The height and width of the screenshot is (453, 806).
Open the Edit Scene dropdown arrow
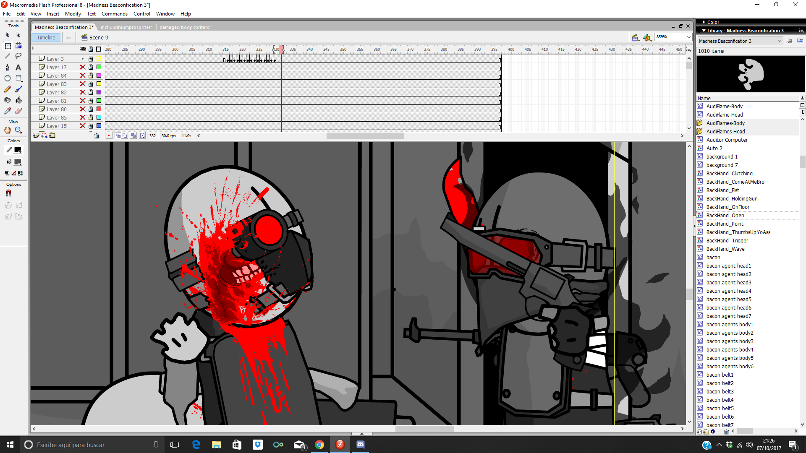[639, 40]
